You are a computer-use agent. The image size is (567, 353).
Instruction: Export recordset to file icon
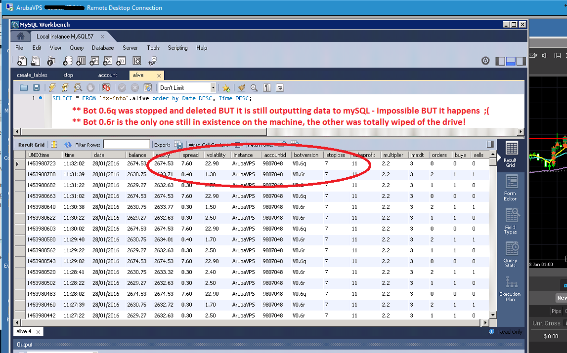pos(178,145)
